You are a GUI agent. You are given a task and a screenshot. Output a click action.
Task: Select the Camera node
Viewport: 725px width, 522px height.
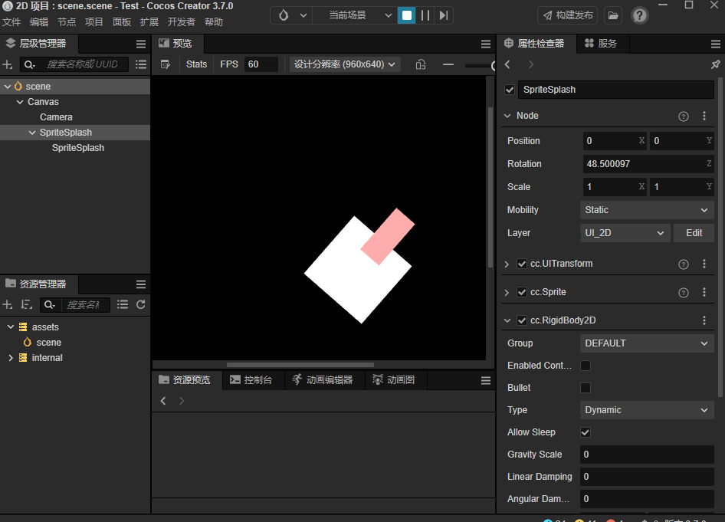56,117
